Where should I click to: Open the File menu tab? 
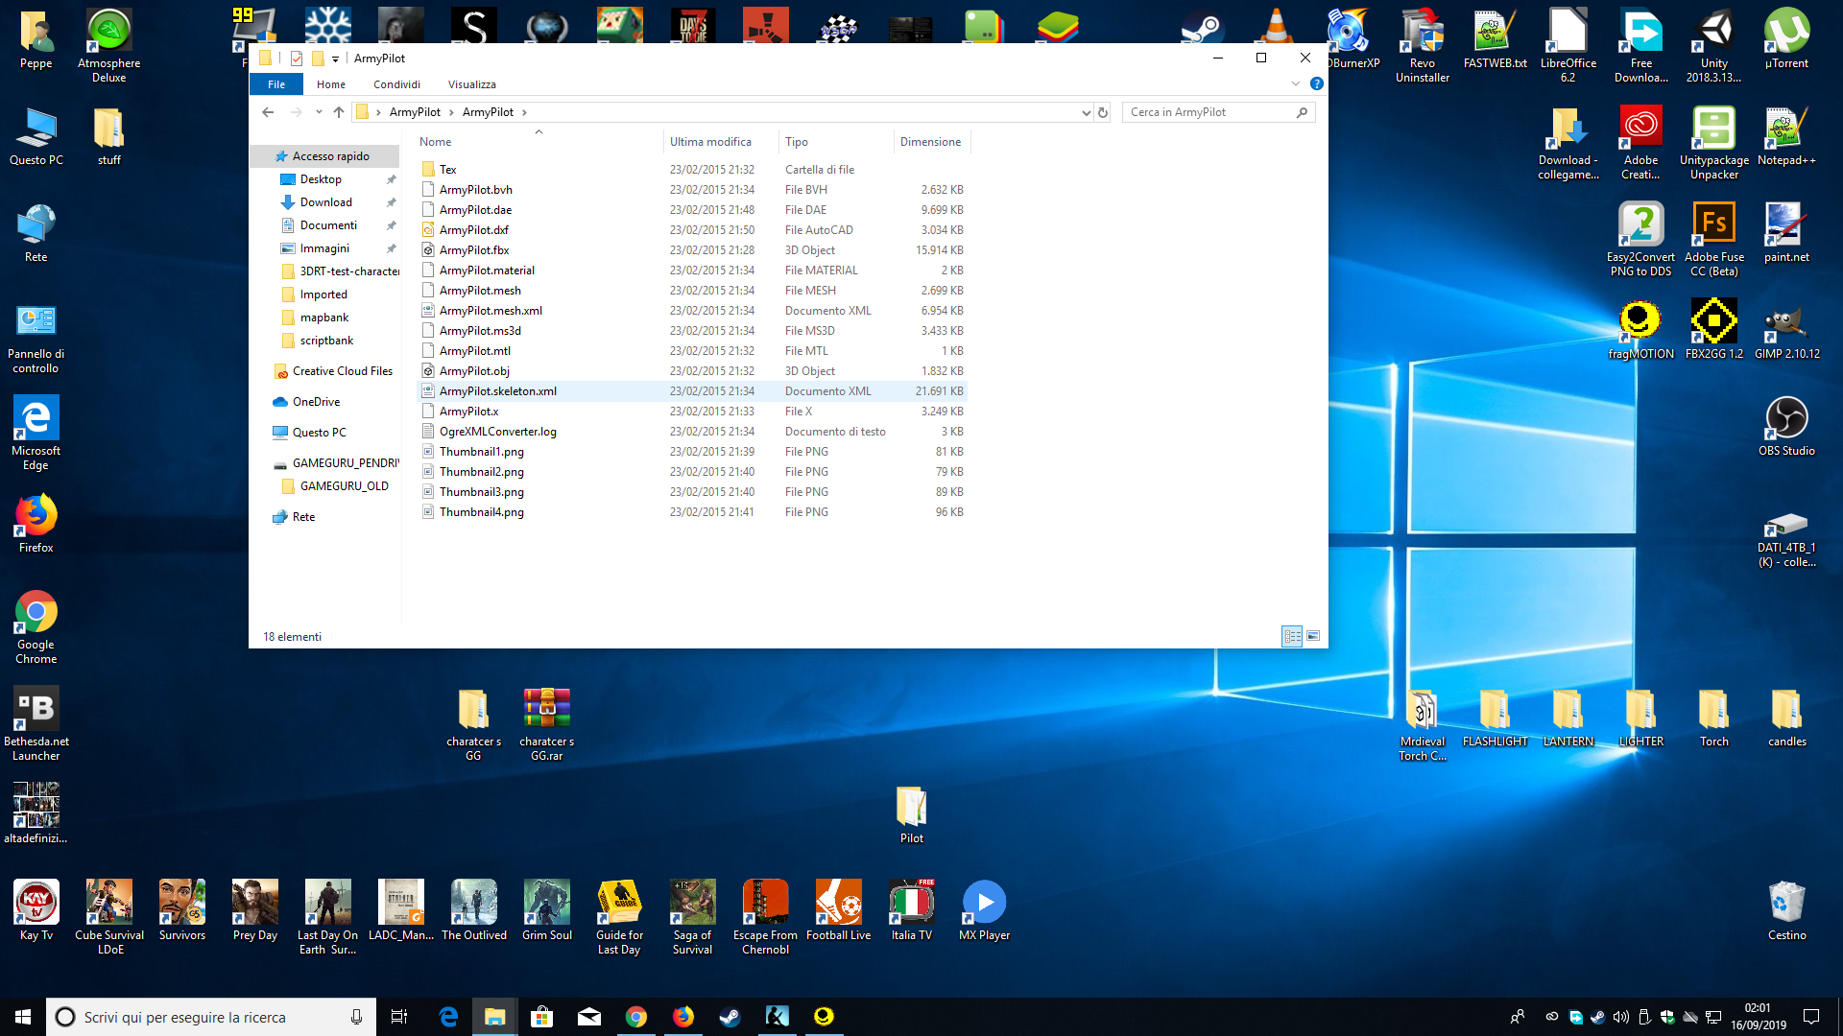(276, 84)
